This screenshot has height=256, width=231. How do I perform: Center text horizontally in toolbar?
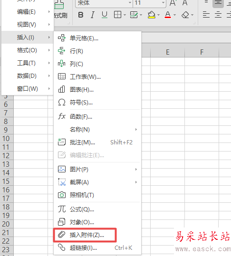[218, 15]
